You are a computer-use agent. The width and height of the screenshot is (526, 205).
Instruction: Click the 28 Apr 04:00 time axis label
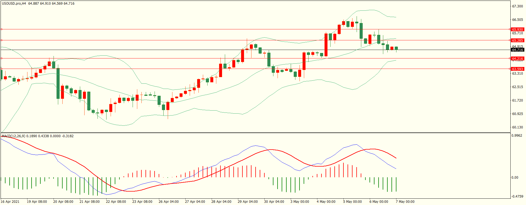point(221,201)
